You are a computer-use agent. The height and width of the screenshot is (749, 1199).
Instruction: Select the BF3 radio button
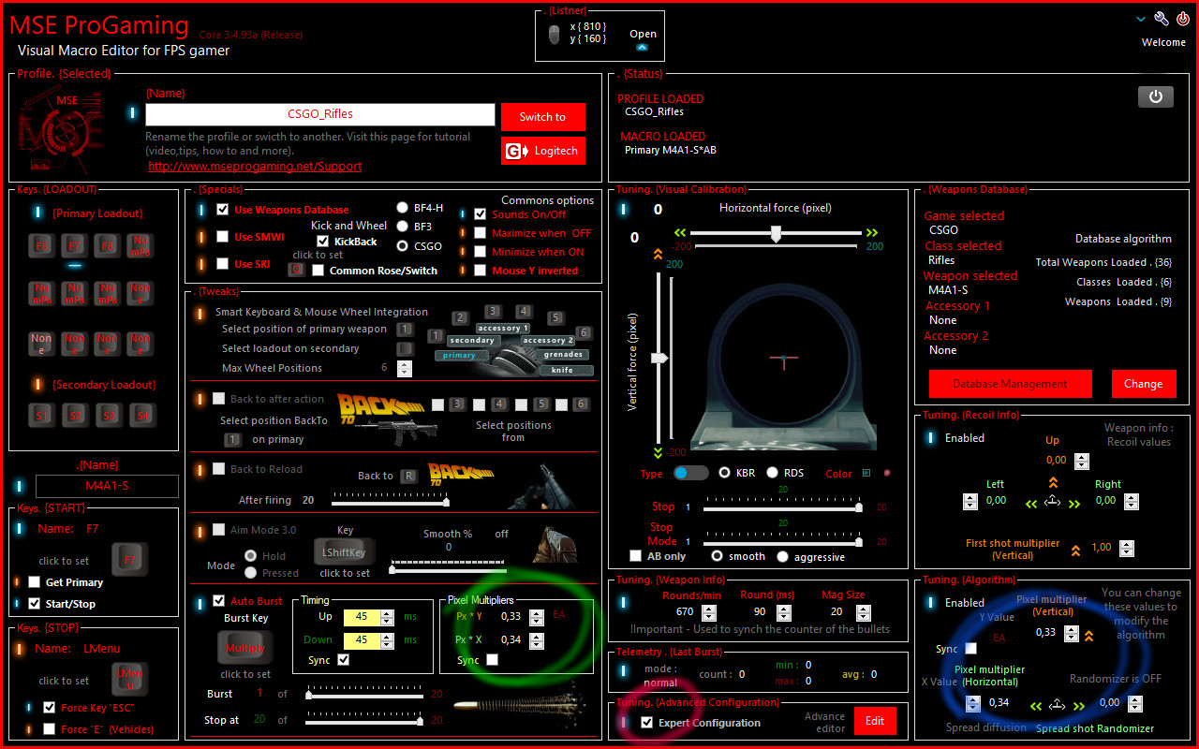pyautogui.click(x=403, y=227)
